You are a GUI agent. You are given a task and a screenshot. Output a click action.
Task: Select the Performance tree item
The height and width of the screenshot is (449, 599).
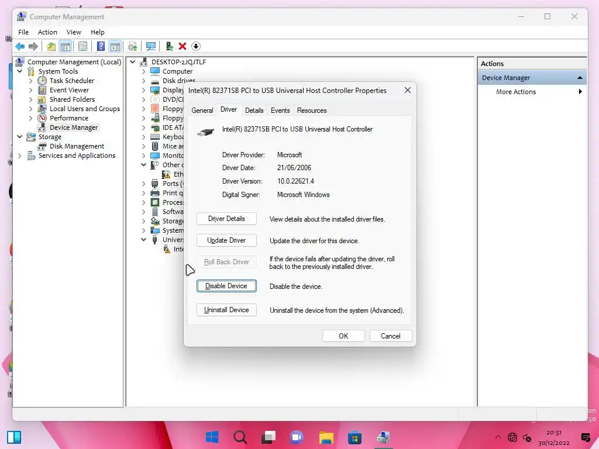[x=69, y=118]
